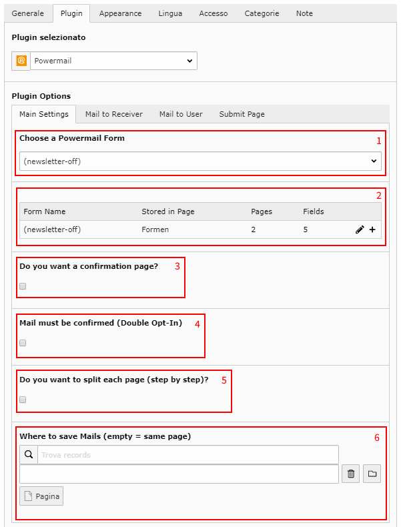Switch to the Mail to Receiver tab

[x=114, y=114]
